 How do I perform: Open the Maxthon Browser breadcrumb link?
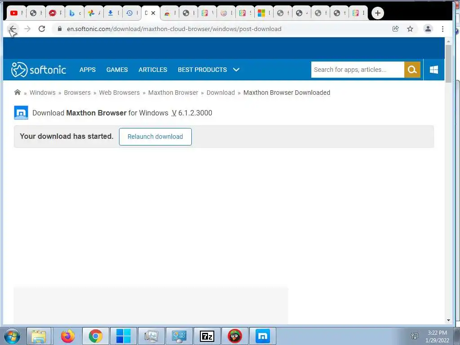point(173,93)
